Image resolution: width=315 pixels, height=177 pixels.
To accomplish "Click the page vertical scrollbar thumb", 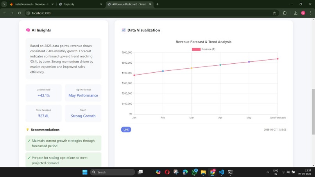I will pos(313,111).
